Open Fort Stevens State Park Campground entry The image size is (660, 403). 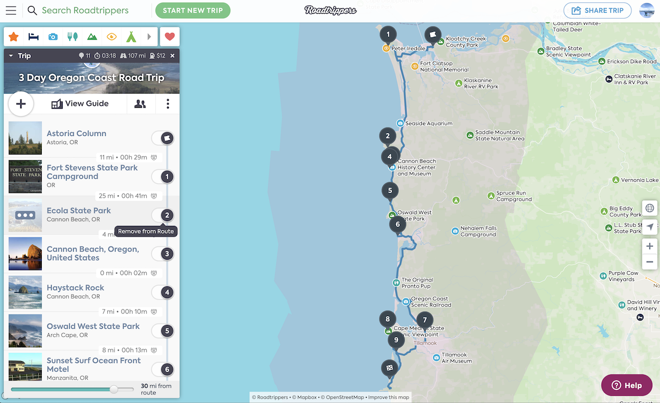[x=92, y=172]
